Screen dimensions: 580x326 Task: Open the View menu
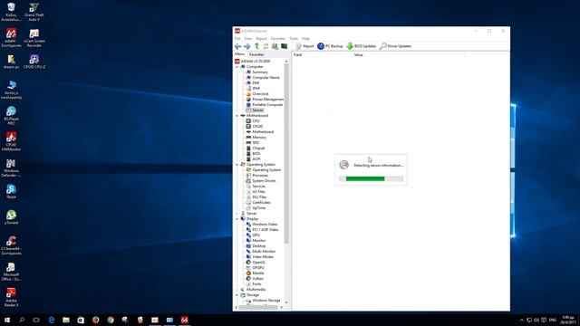click(248, 38)
